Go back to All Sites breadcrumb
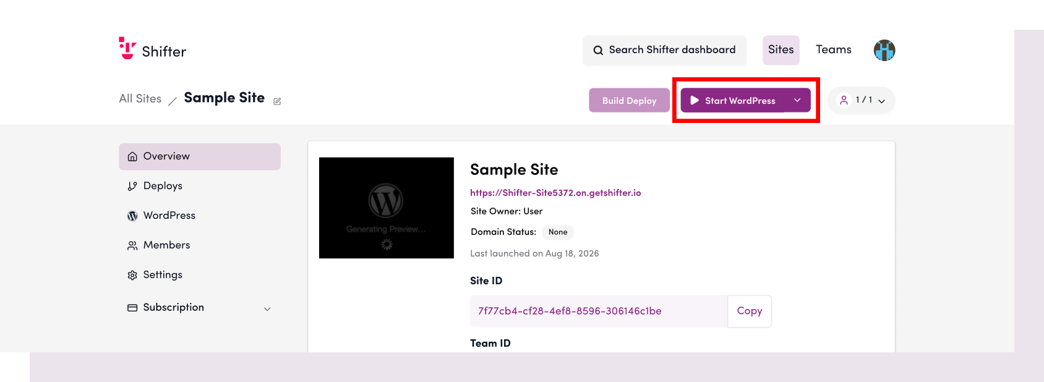 tap(140, 99)
